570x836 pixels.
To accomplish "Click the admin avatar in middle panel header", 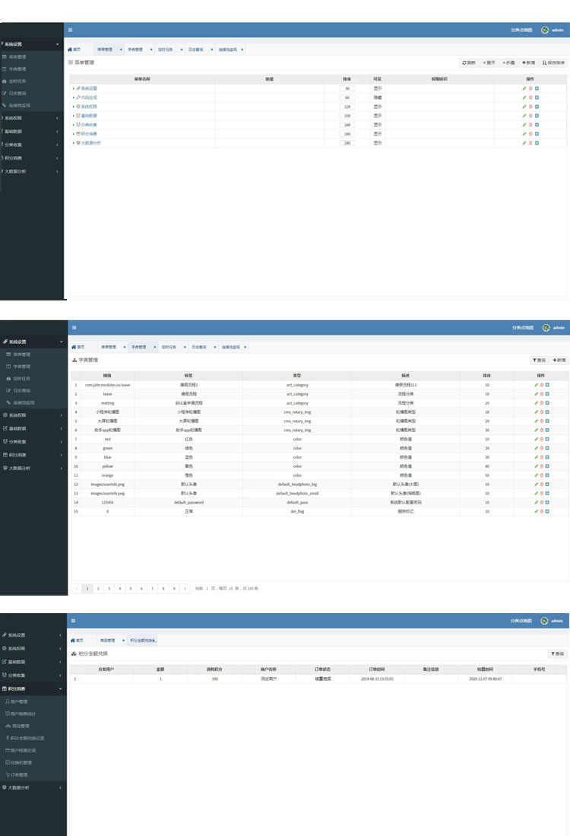I will (x=546, y=328).
